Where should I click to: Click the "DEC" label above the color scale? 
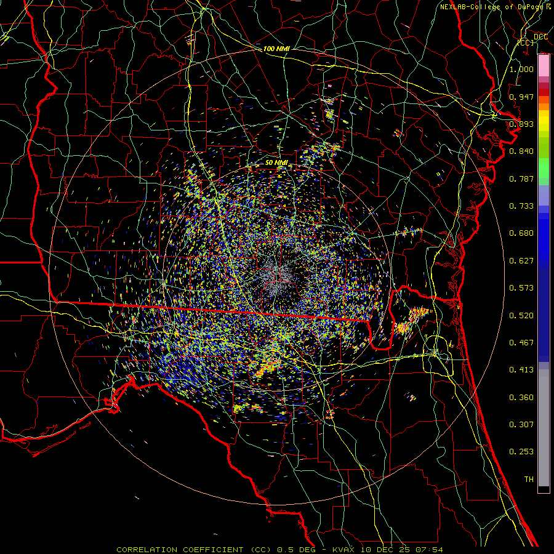tap(540, 37)
